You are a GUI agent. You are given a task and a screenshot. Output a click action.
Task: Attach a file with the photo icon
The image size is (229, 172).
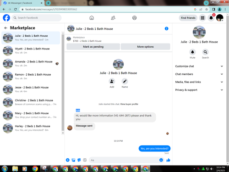pos(73,160)
